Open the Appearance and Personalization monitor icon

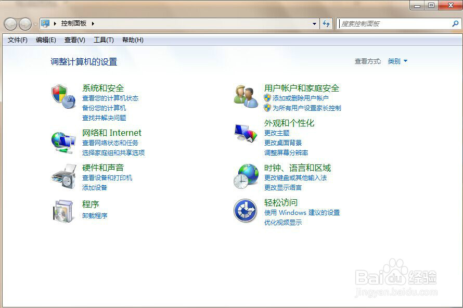point(246,133)
